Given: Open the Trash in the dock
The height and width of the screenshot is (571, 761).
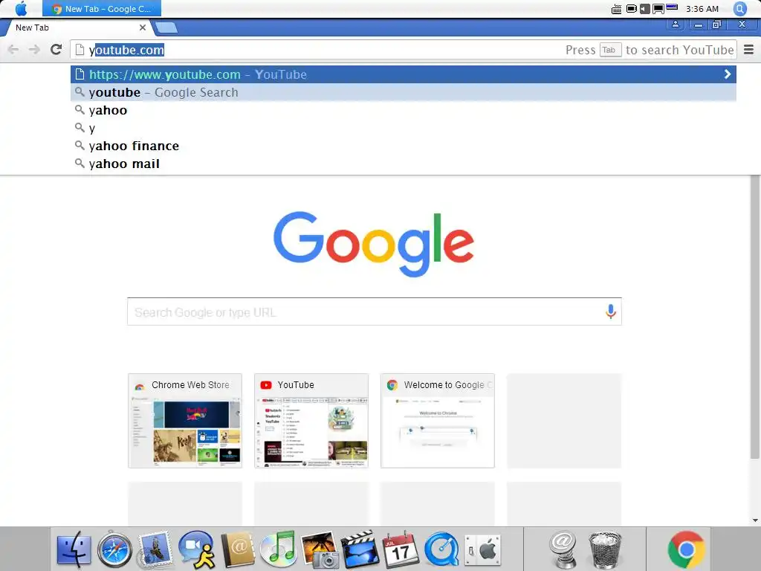Looking at the screenshot, I should pos(605,550).
